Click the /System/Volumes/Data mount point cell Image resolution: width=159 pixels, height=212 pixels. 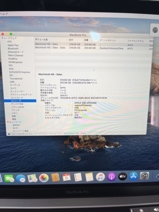[111, 48]
